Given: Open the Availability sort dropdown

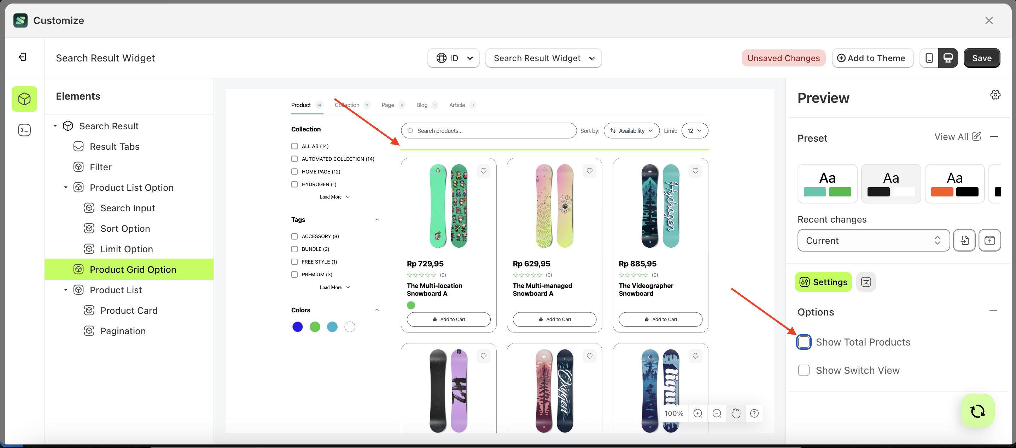Looking at the screenshot, I should click(x=631, y=130).
